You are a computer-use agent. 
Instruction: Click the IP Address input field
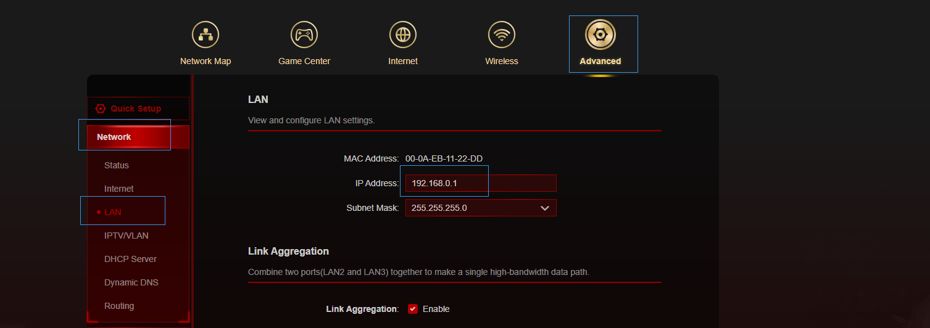(481, 183)
